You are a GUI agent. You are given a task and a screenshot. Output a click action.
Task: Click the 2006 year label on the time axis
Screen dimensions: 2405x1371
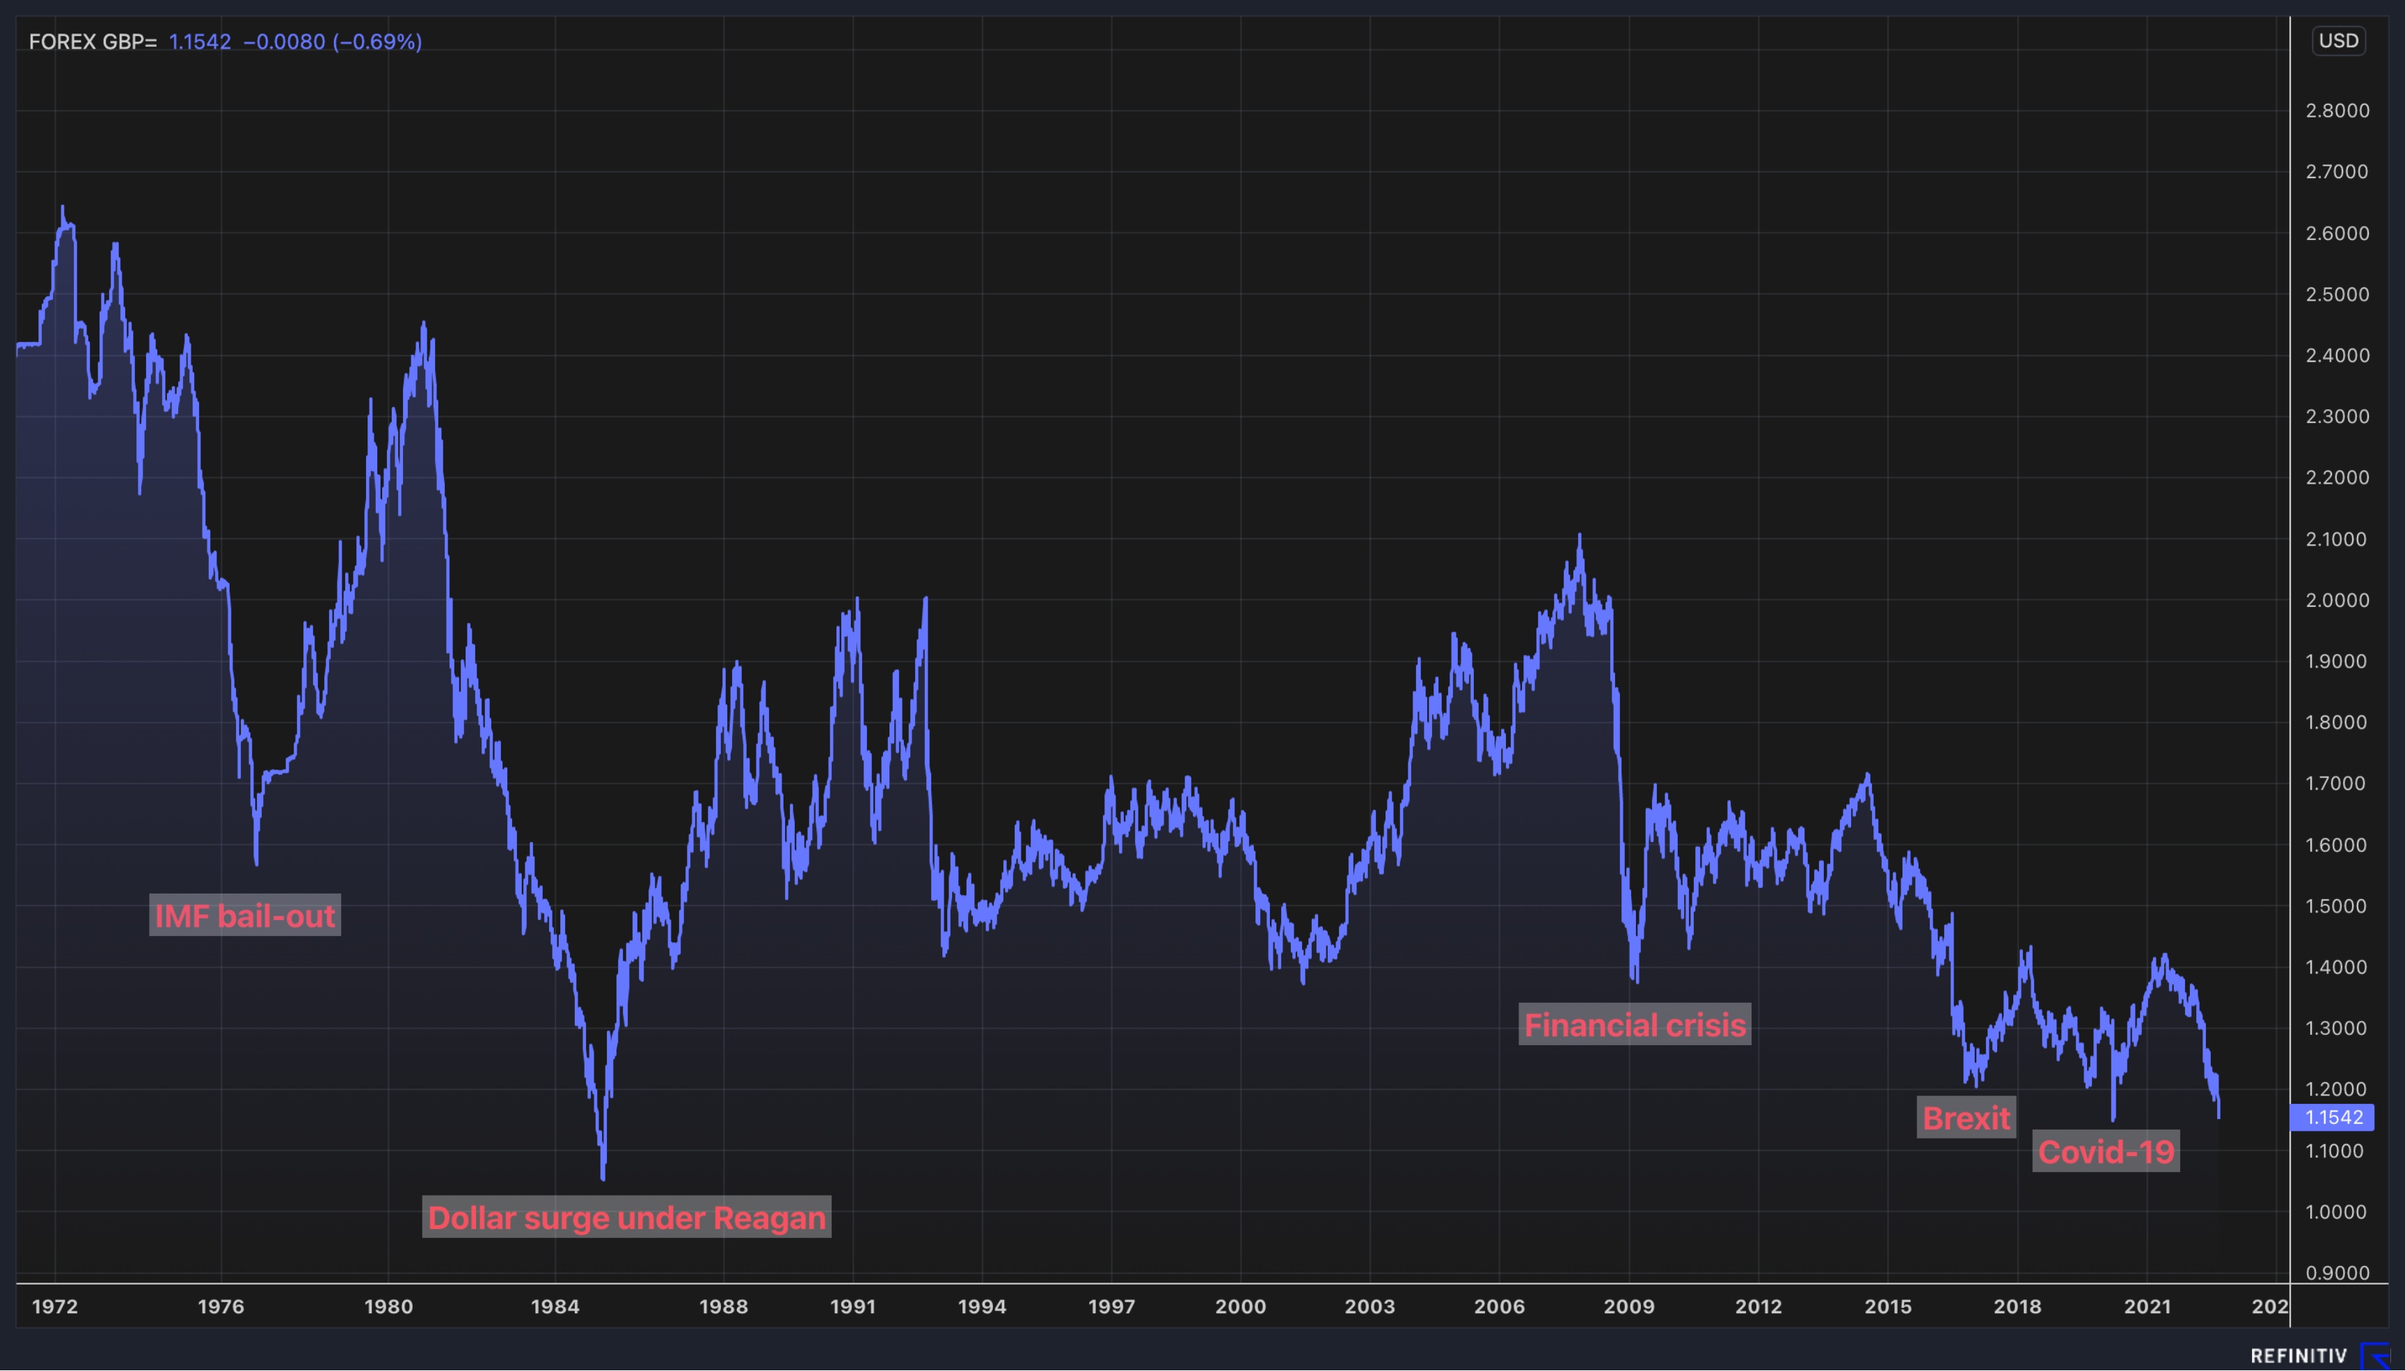point(1500,1306)
